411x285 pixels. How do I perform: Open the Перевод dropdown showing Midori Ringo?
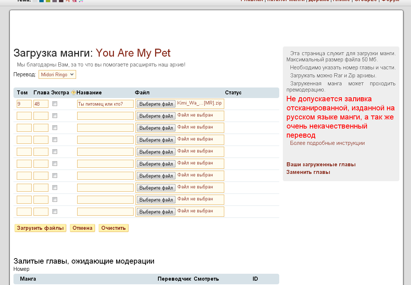[58, 74]
